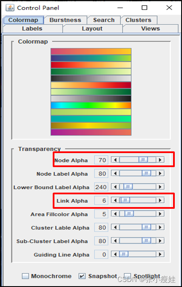Click the Guiding Line Alpha slider thumb
Screen dimensions: 182x287
click(x=124, y=254)
